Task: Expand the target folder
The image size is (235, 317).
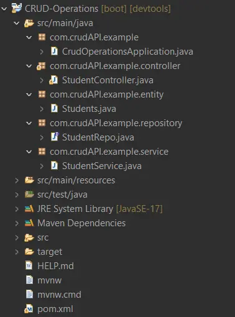Action: coord(17,252)
